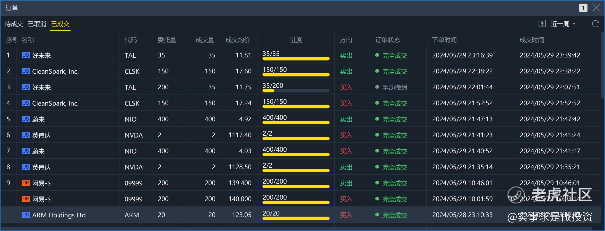This screenshot has height=231, width=605.
Task: Click the 35/200 partial progress bar
Action: [x=296, y=90]
